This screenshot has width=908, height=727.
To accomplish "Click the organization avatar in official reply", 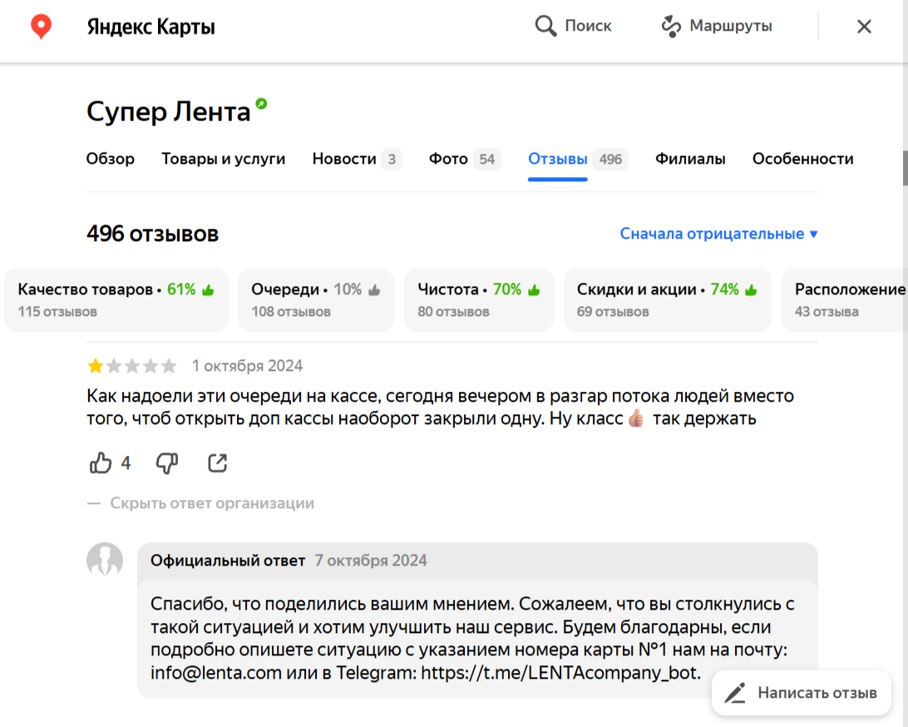I will 105,561.
